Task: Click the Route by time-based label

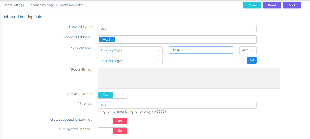Action: (x=74, y=129)
